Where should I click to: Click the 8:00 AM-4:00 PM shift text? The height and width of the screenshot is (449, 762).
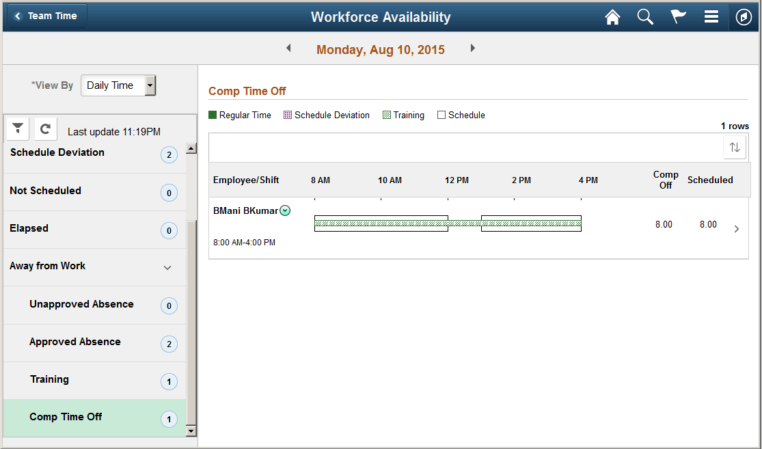point(245,242)
